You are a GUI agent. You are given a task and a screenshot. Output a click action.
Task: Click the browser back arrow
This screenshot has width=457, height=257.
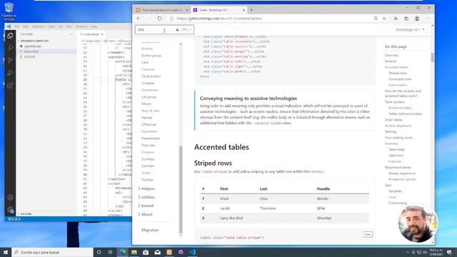point(139,19)
